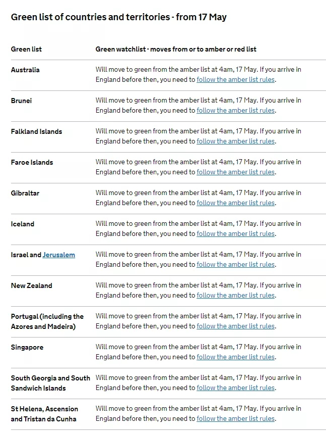The width and height of the screenshot is (326, 433).
Task: Select the Australia country name cell
Action: [x=25, y=70]
